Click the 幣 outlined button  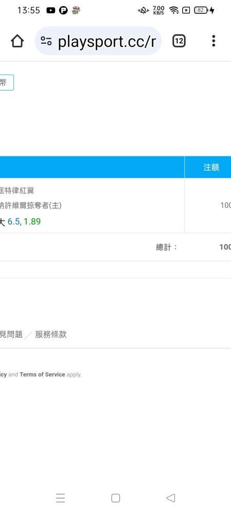[5, 82]
